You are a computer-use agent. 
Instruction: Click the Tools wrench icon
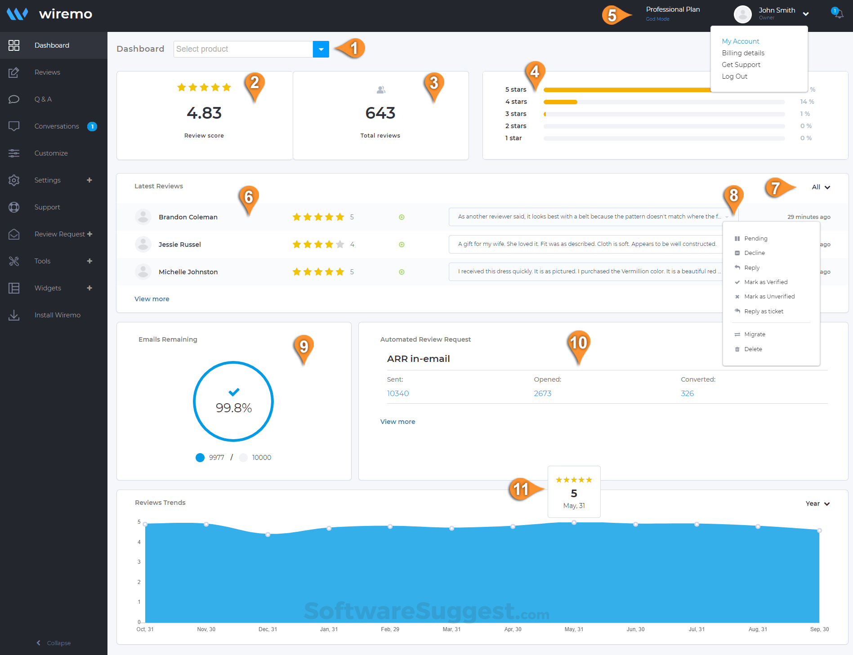tap(14, 261)
